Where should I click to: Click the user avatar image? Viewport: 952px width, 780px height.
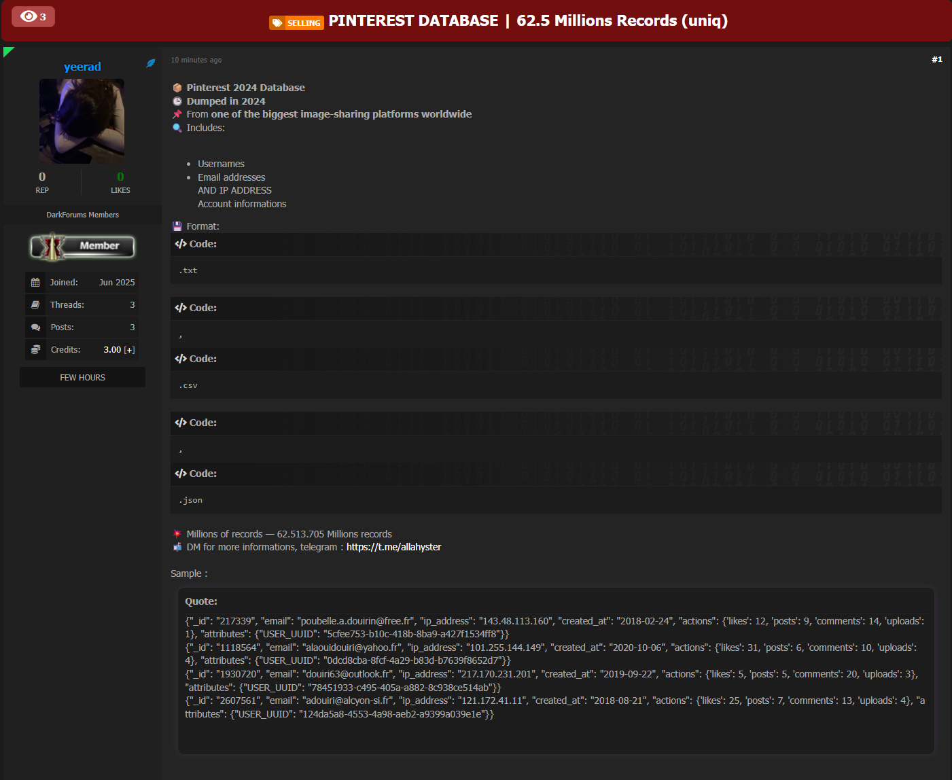pyautogui.click(x=82, y=121)
